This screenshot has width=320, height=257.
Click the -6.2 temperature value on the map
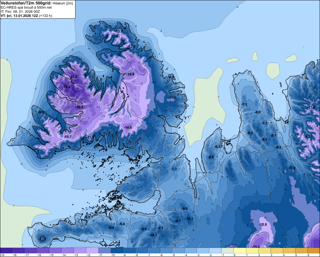click(x=218, y=147)
